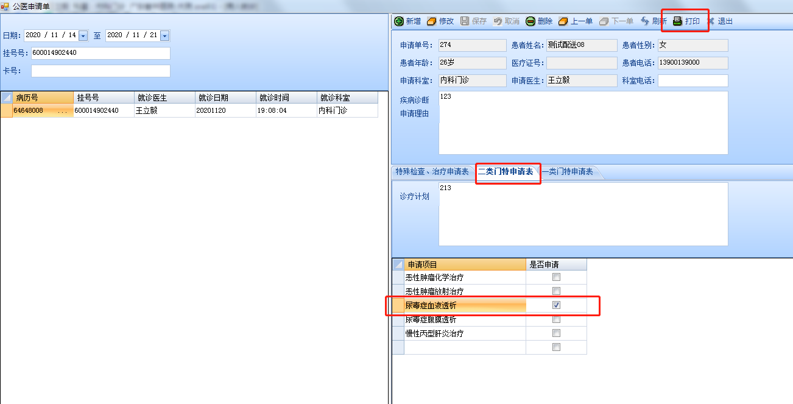Select the 20201120 visit date cell
The height and width of the screenshot is (404, 793).
point(225,111)
